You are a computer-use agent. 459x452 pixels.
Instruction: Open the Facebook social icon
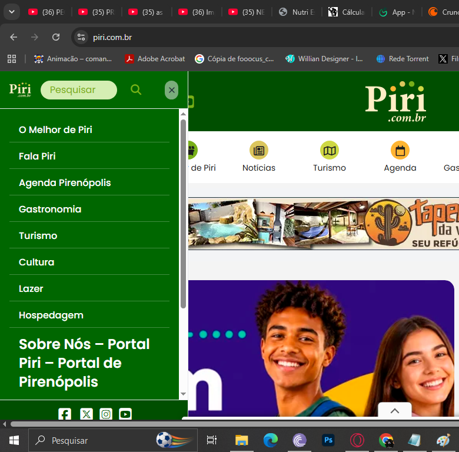65,414
